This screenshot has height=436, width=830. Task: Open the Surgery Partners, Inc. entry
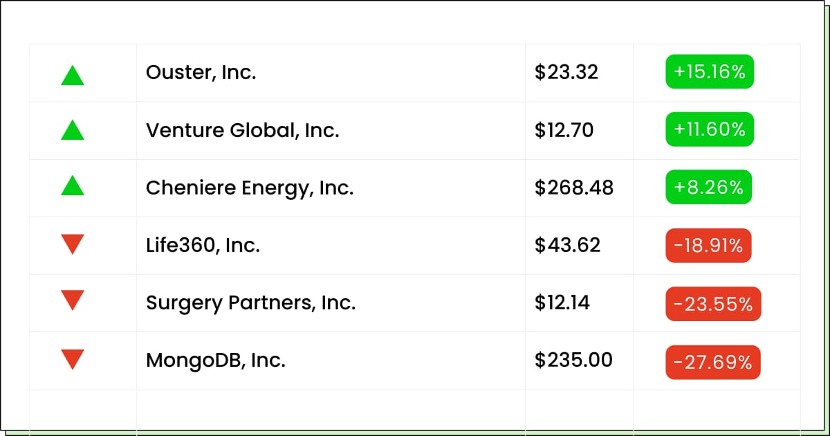[x=250, y=303]
